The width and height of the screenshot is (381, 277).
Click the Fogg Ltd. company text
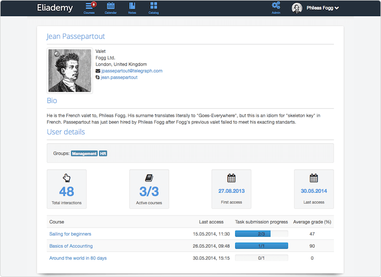(x=105, y=58)
